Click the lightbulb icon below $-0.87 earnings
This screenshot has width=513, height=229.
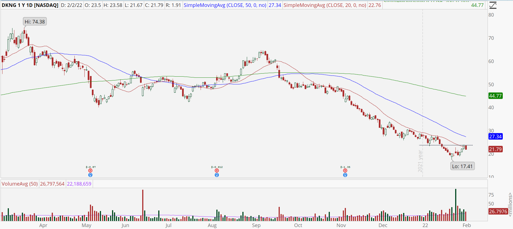[90, 175]
